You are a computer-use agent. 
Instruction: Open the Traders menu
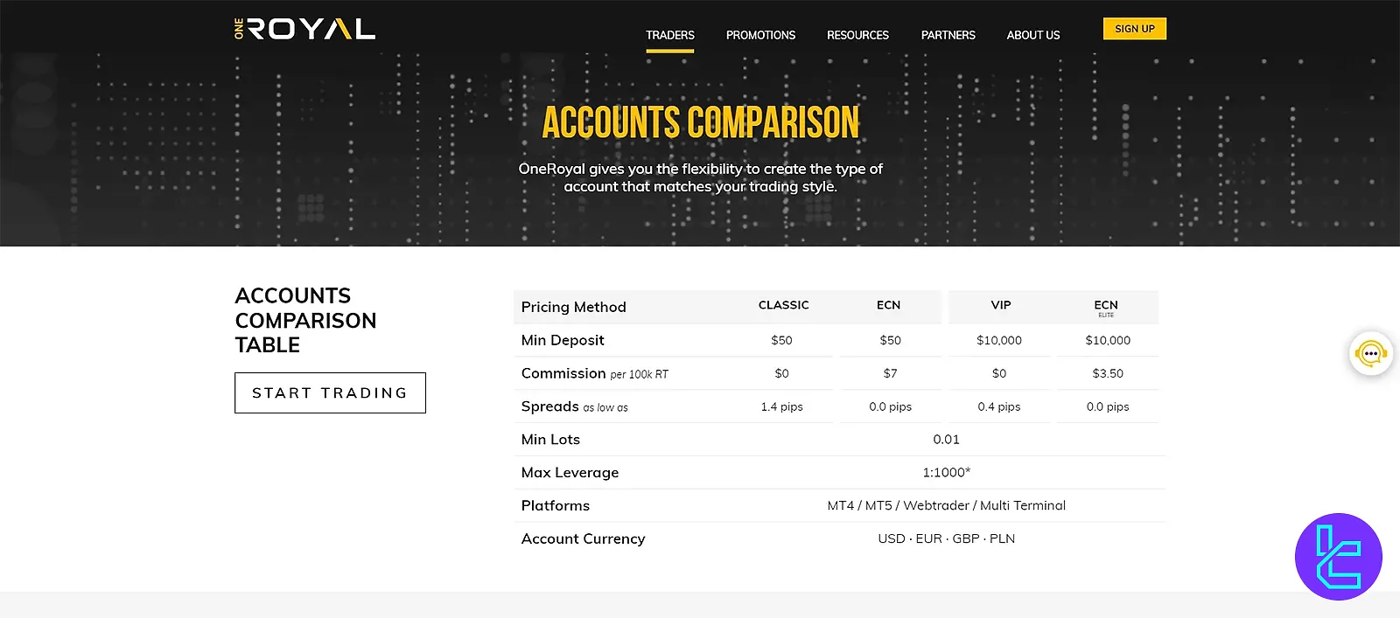tap(669, 35)
